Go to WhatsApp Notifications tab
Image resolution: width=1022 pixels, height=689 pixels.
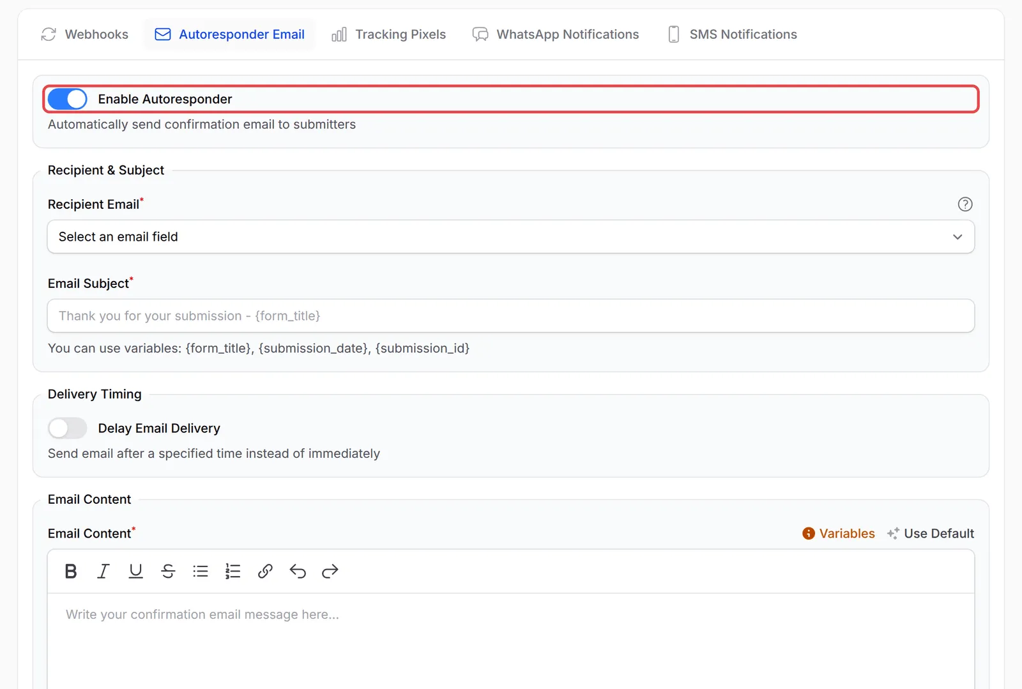(x=556, y=34)
